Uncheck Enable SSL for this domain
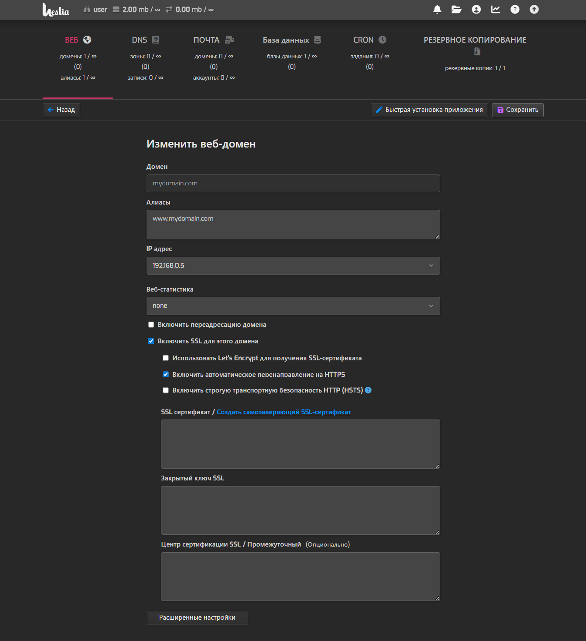This screenshot has width=586, height=641. pos(151,341)
